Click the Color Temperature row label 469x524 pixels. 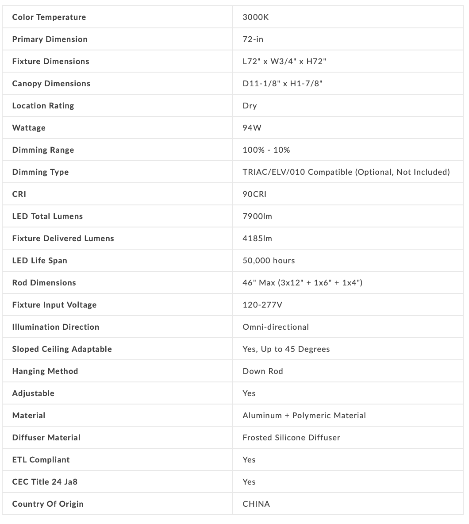coord(49,17)
